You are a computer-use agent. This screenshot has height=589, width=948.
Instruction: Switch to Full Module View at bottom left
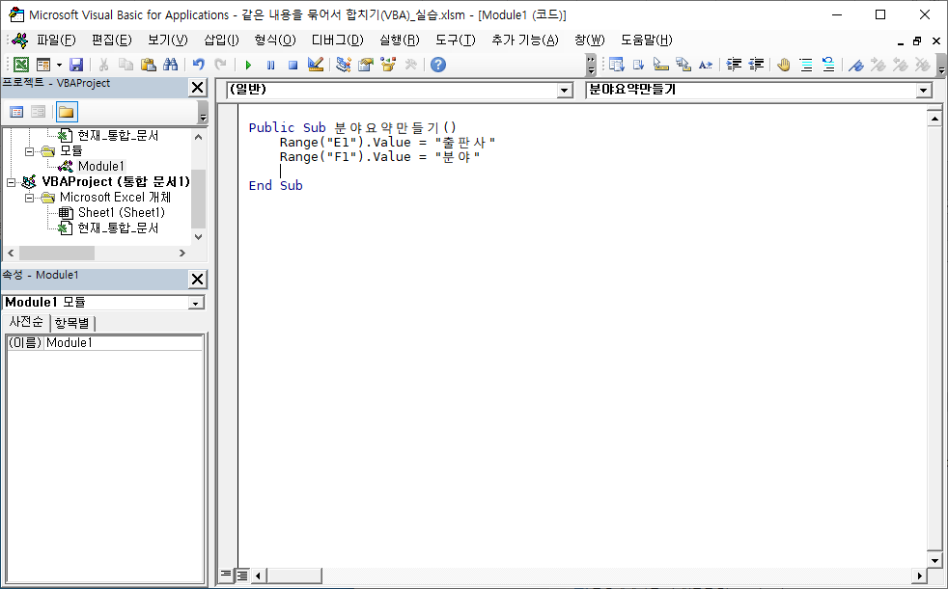point(242,575)
